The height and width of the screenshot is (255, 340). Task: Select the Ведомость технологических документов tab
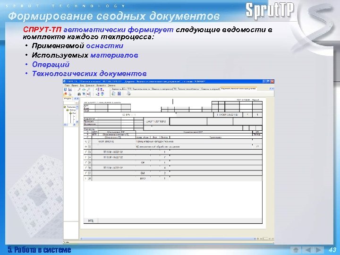(238, 89)
